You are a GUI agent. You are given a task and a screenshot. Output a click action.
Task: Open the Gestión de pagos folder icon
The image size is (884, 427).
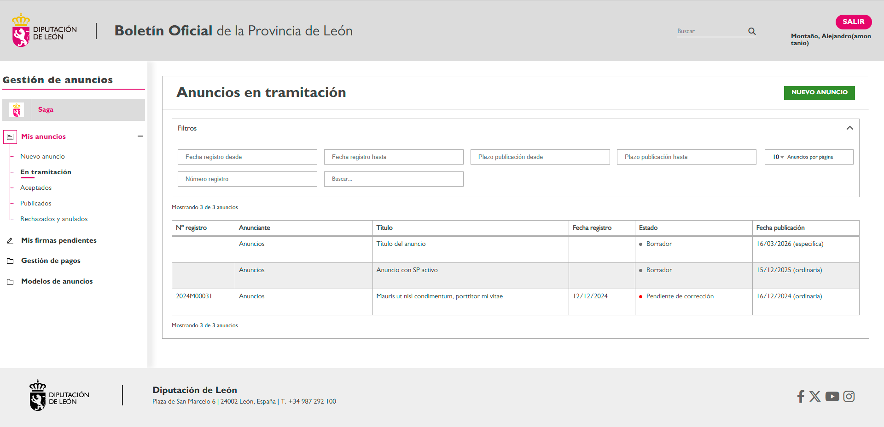pos(10,261)
